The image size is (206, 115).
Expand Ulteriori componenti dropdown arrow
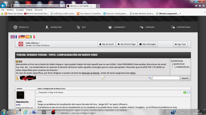click(180, 14)
